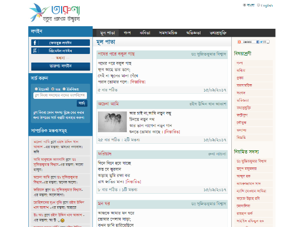Image resolution: width=303 pixels, height=227 pixels.
Task: Open অভিজ্ঞতা in the বিষয়শ্রেণী list
Action: 254,100
